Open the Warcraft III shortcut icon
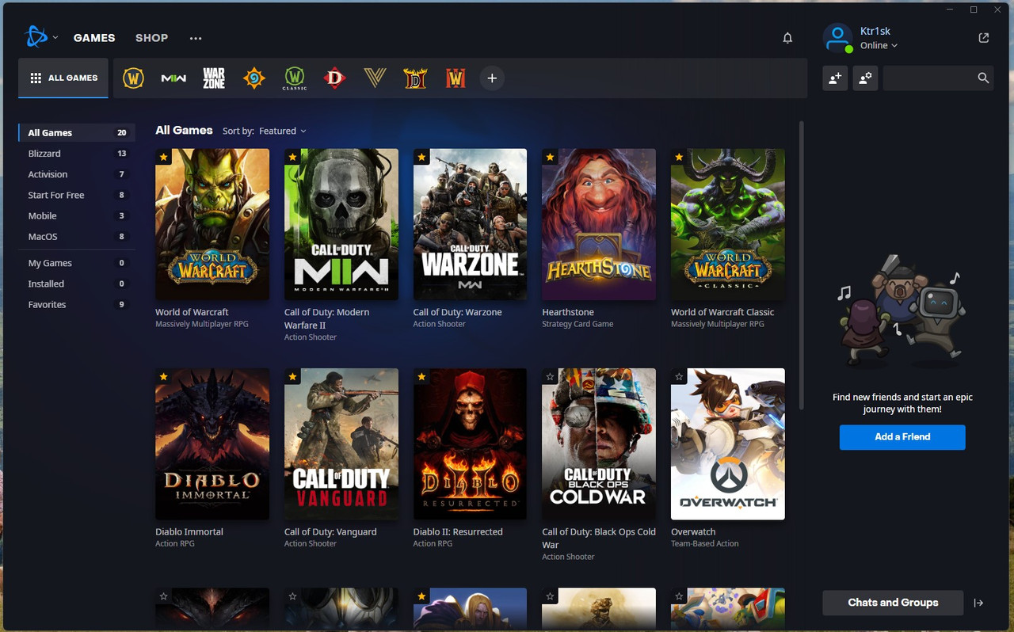This screenshot has width=1014, height=632. (456, 78)
